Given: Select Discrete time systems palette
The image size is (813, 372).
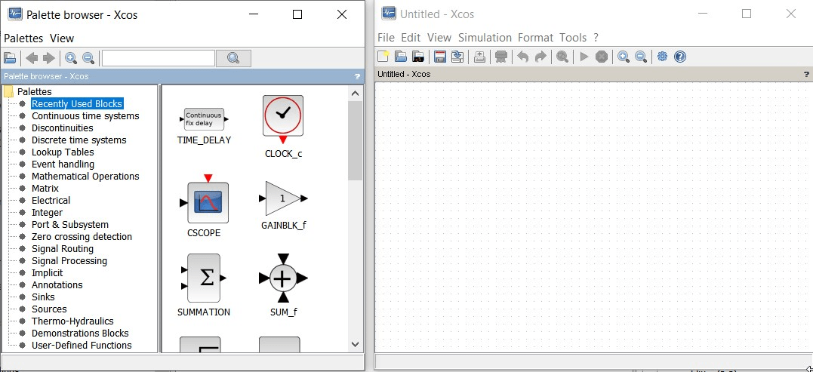Looking at the screenshot, I should tap(79, 140).
